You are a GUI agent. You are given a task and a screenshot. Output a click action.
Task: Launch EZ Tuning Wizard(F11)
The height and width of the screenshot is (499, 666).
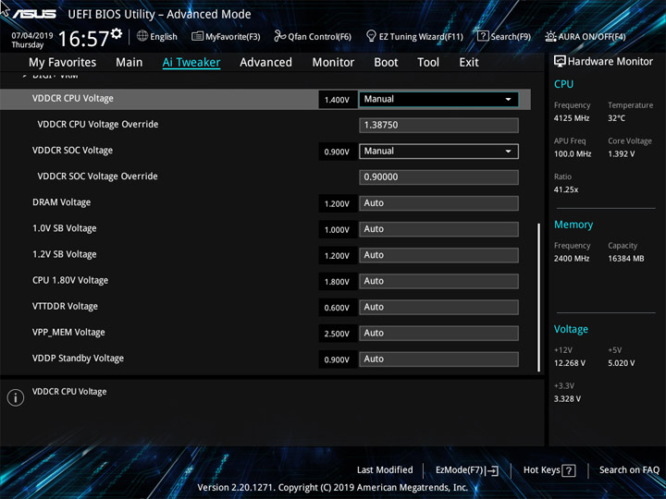[414, 36]
